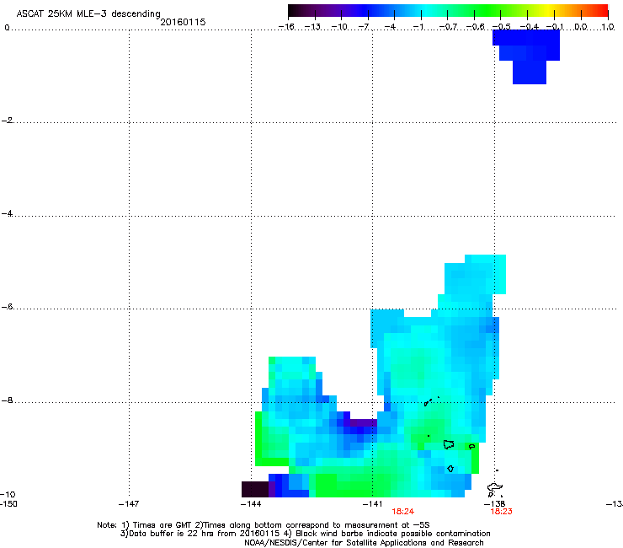
Task: Pick the black-purple end of the color bar
Action: (x=294, y=11)
